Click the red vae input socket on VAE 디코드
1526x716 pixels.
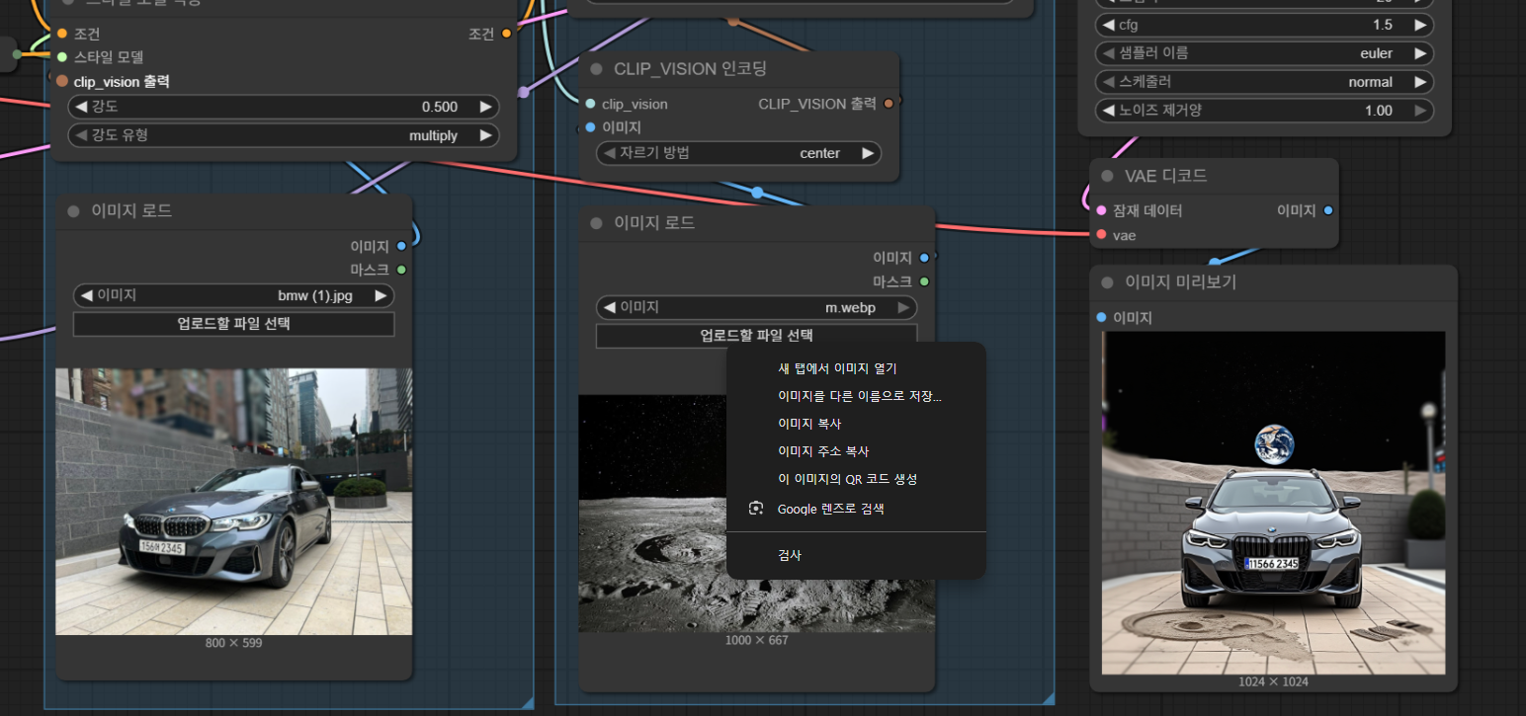(x=1101, y=235)
